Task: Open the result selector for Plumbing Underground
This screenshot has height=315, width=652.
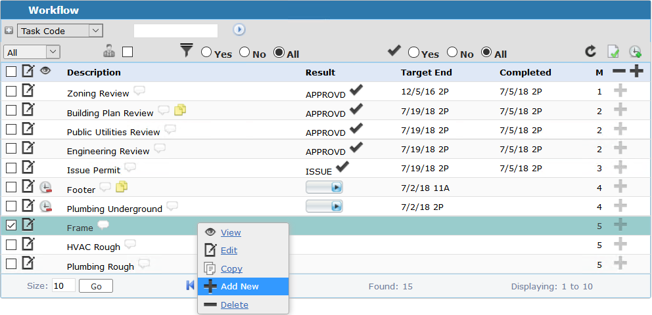Action: click(x=324, y=206)
